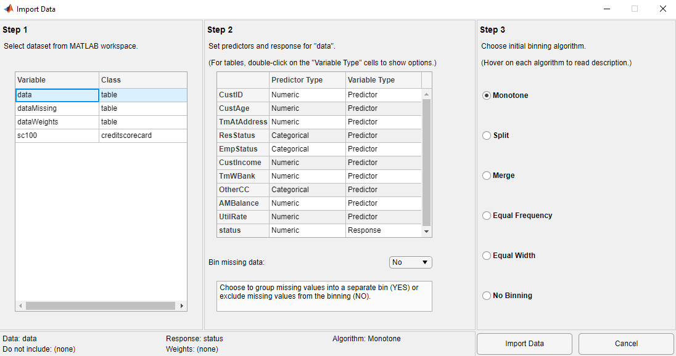Choose No Binning option
676x356 pixels.
tap(487, 296)
